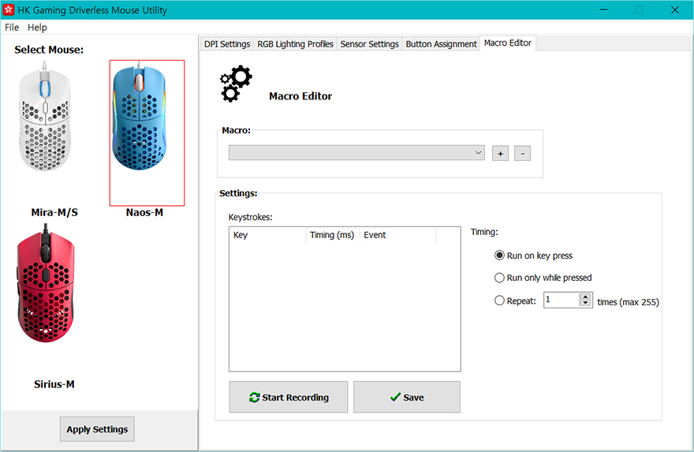Screen dimensions: 694x452
Task: Increase the repeat count with up arrow
Action: click(x=585, y=297)
